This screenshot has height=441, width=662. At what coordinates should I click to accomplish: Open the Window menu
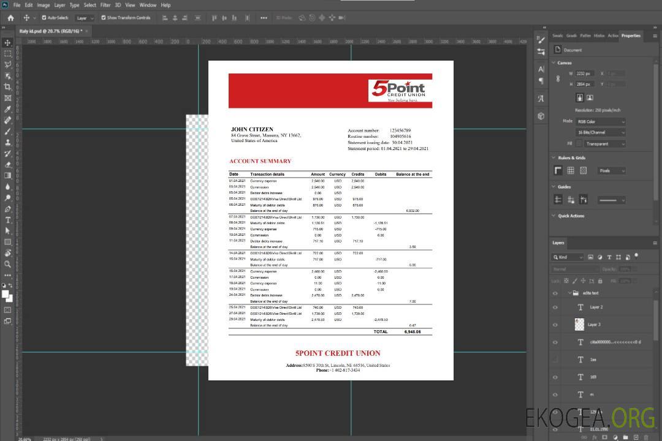pyautogui.click(x=148, y=5)
